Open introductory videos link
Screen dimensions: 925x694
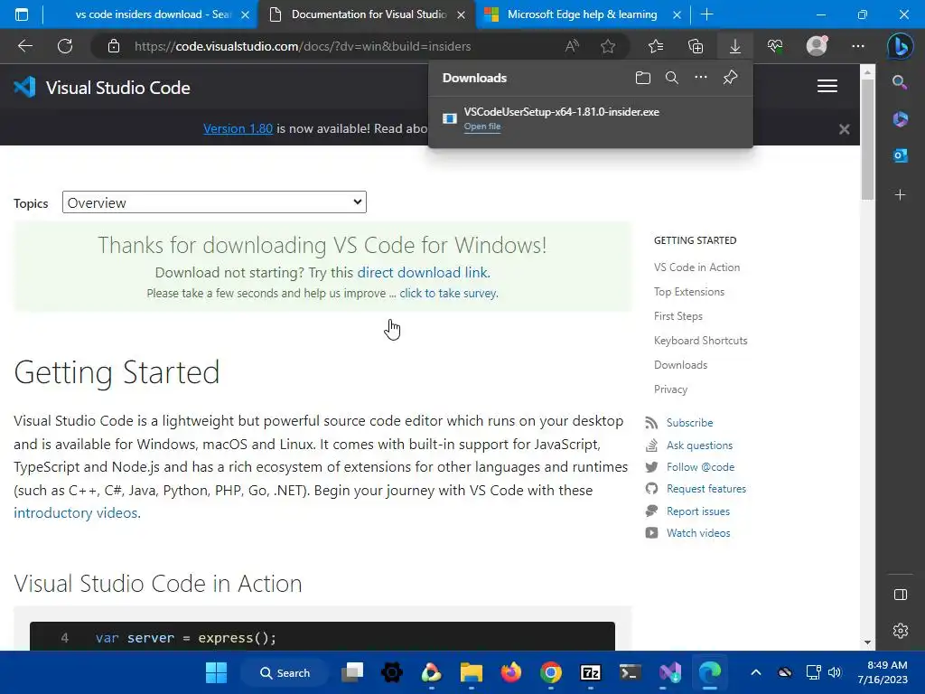76,513
